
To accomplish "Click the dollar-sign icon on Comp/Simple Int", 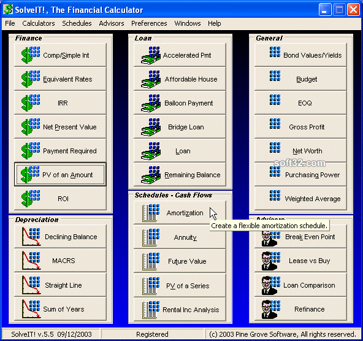I will point(30,55).
